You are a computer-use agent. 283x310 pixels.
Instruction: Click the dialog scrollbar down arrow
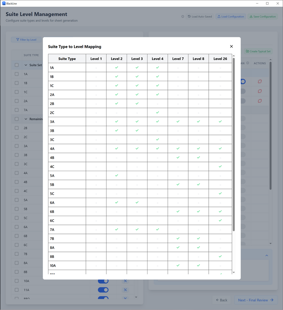tap(234, 272)
